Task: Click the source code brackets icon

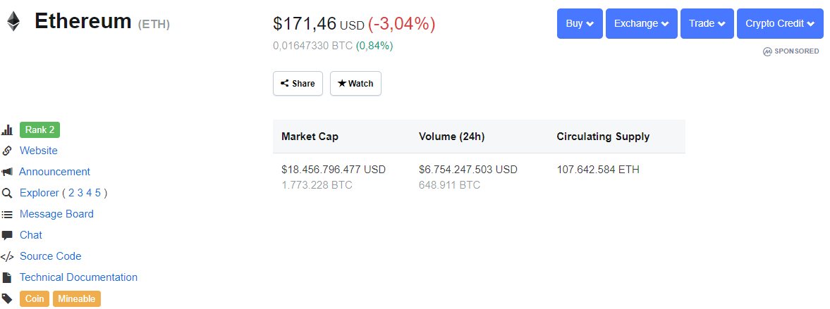Action: [7, 257]
